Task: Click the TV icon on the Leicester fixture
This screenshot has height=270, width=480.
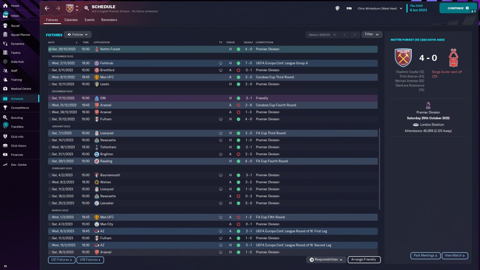Action: 220,203
